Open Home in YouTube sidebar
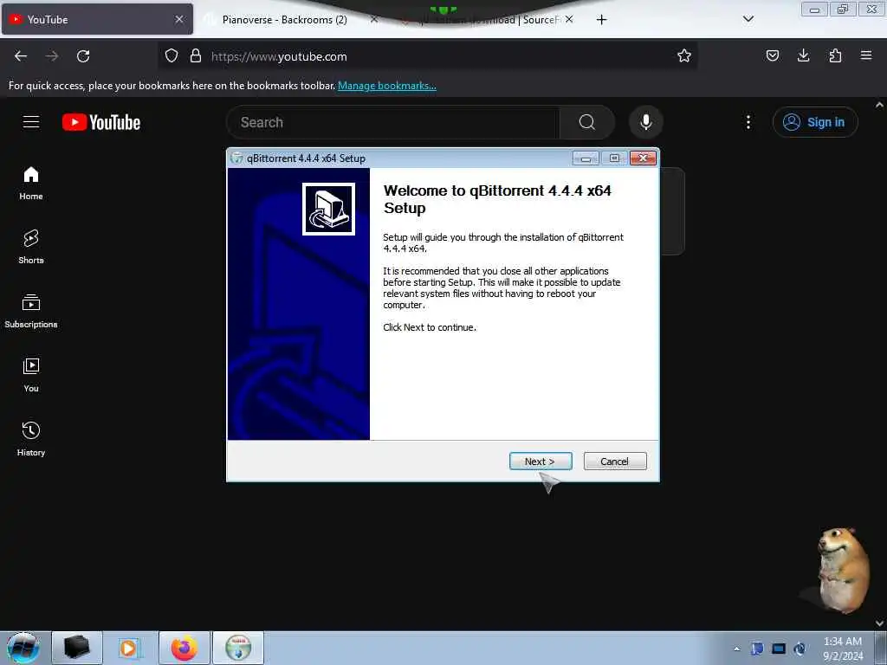Viewport: 887px width, 665px height. click(x=31, y=184)
